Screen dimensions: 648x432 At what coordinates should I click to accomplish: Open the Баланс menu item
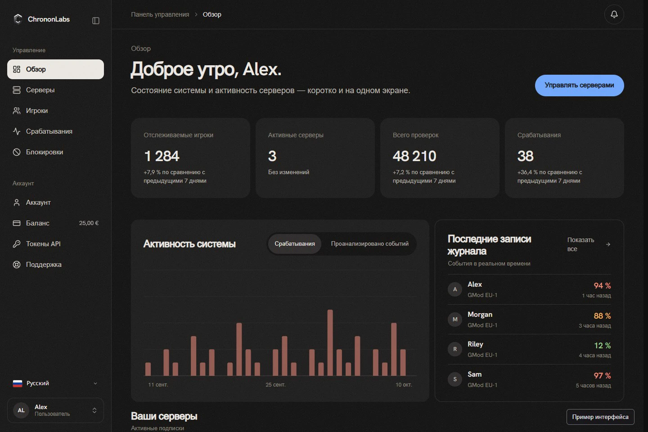[55, 223]
